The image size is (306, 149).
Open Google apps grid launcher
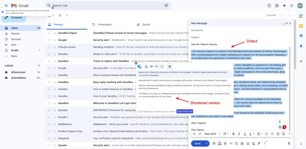pyautogui.click(x=292, y=6)
